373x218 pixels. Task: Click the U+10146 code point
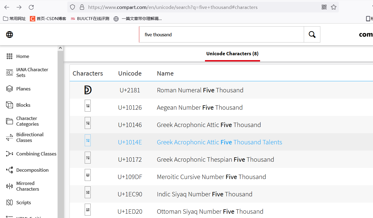130,125
